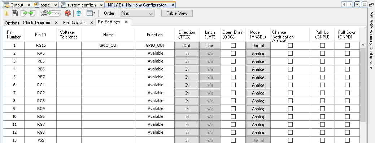Tick Pull Up checkbox for RG8
375x143 pixels.
point(322,132)
